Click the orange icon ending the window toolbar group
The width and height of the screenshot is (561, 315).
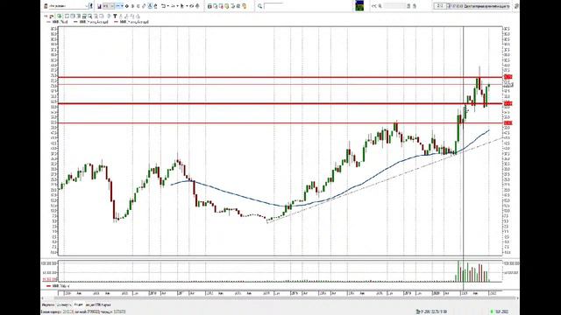(245, 6)
